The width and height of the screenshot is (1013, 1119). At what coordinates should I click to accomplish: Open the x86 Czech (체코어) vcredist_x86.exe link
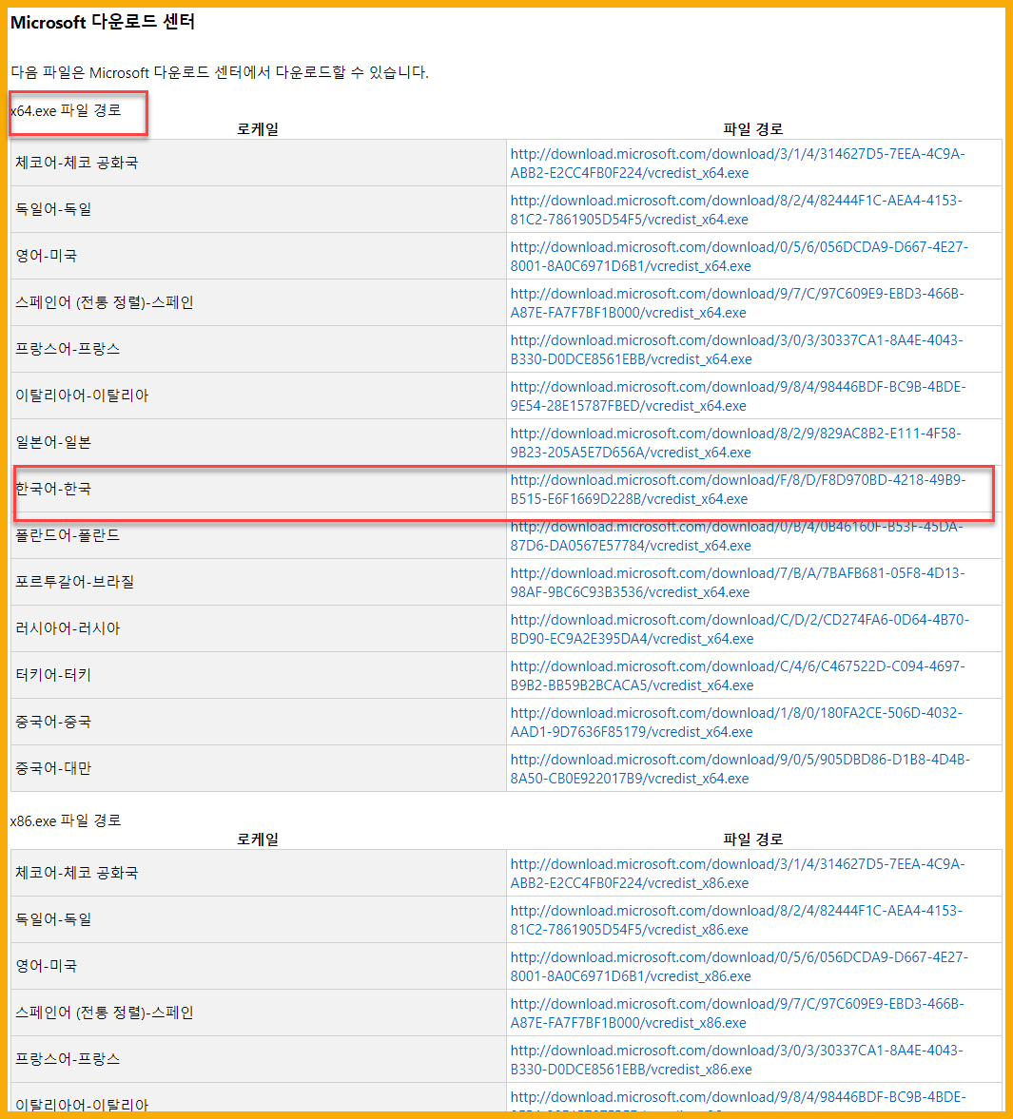737,874
